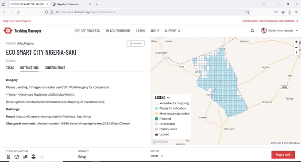Click the user profile avatar
The width and height of the screenshot is (301, 162).
point(264,30)
